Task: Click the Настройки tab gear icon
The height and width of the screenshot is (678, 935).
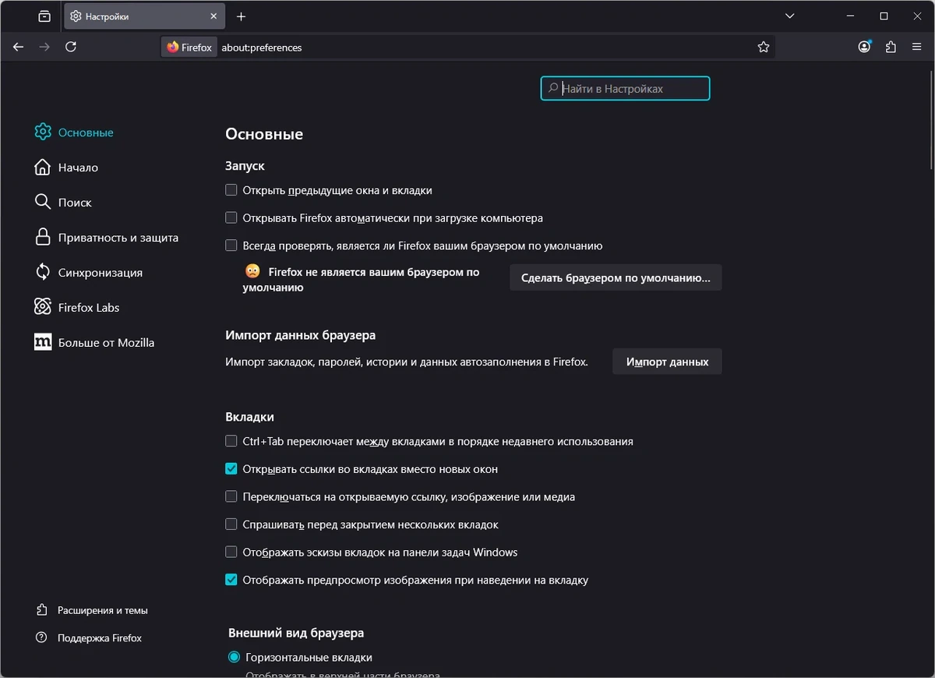Action: point(76,16)
